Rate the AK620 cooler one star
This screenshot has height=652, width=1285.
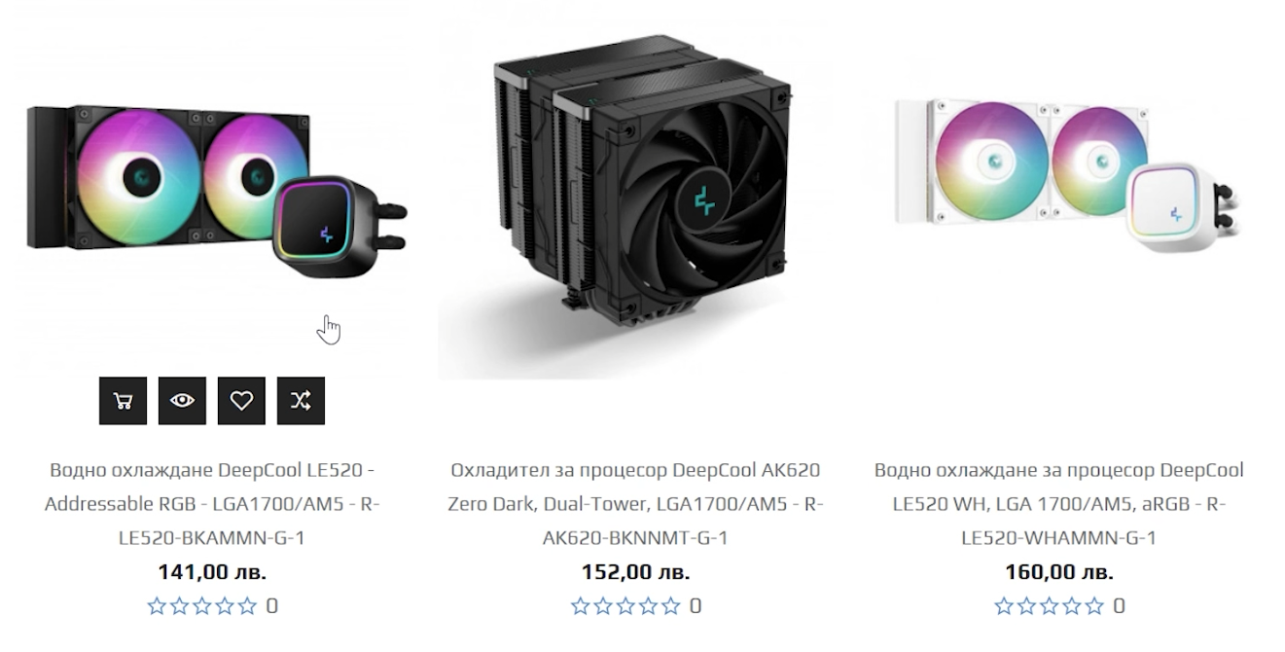coord(581,606)
